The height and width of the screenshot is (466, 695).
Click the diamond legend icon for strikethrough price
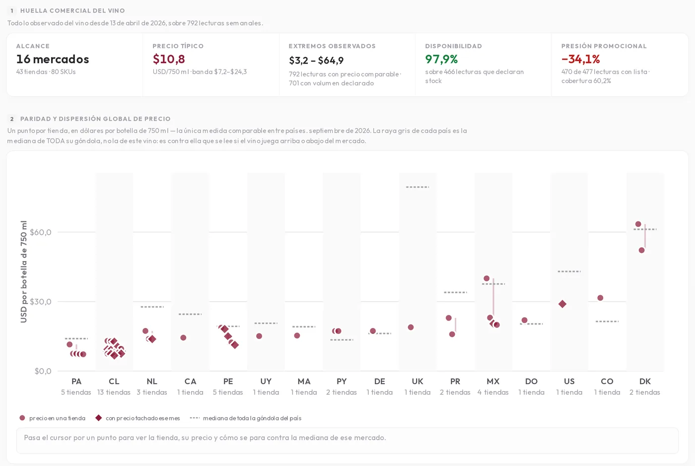click(99, 418)
